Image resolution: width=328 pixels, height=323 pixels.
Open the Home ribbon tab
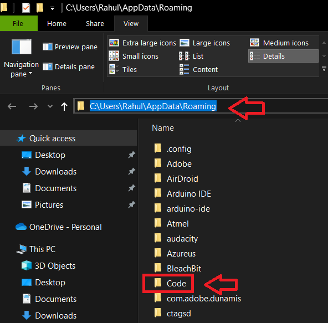57,24
